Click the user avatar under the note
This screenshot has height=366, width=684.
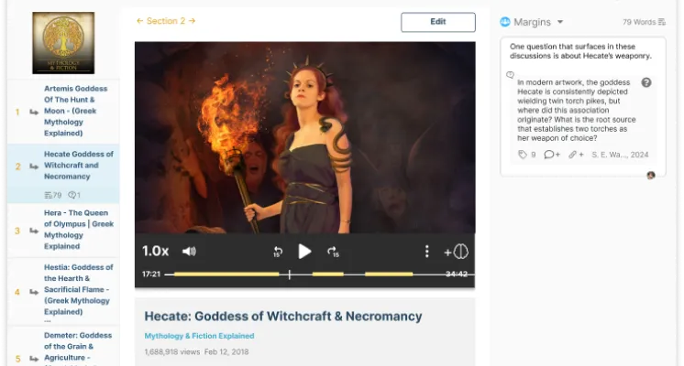click(651, 175)
